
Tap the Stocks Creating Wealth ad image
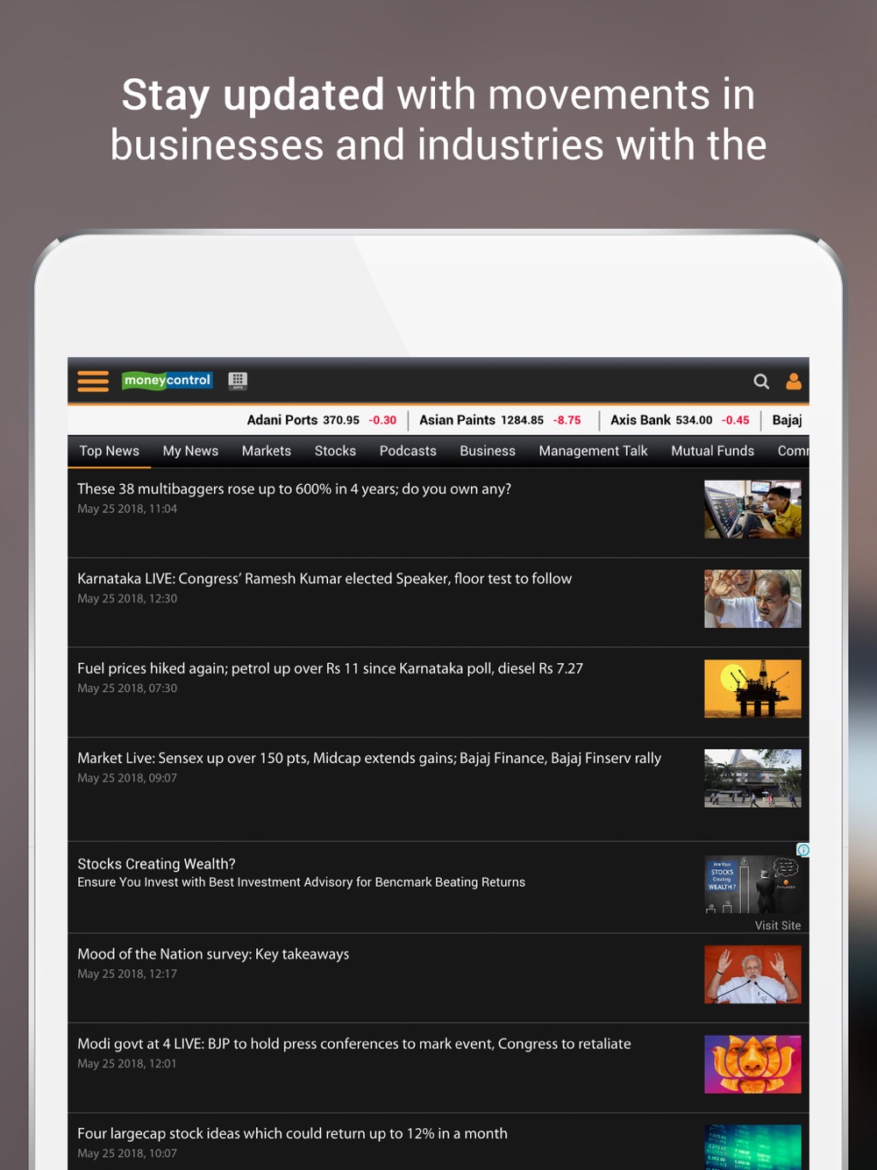(752, 885)
